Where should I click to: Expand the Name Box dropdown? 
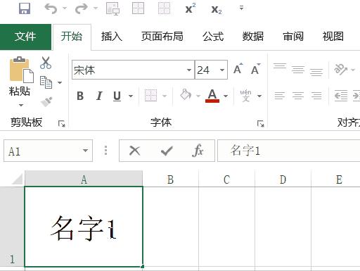(x=86, y=151)
